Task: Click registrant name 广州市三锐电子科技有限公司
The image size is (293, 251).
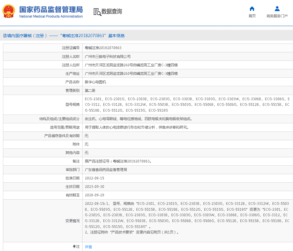Action: click(x=107, y=56)
